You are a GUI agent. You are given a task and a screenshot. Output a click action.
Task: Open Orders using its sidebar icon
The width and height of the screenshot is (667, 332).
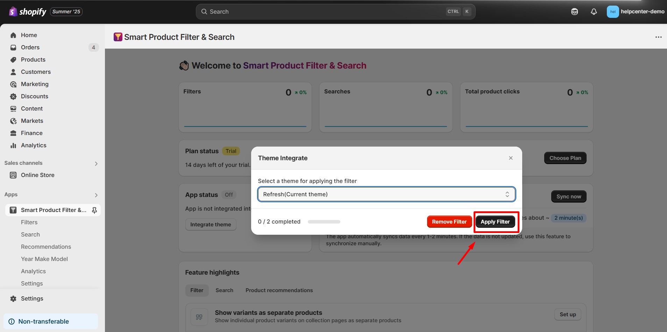coord(13,47)
